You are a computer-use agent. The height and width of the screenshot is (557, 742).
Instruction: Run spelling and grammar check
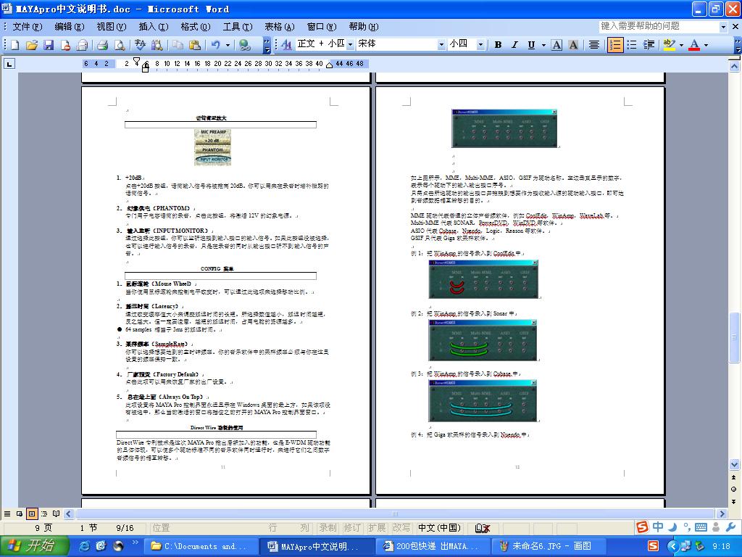point(140,45)
